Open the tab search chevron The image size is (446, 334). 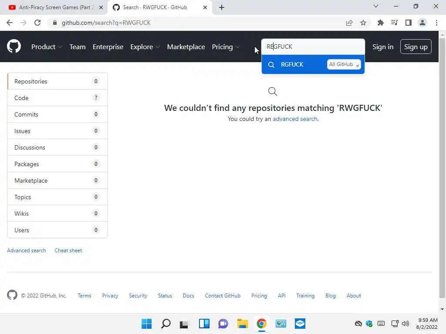point(376,6)
